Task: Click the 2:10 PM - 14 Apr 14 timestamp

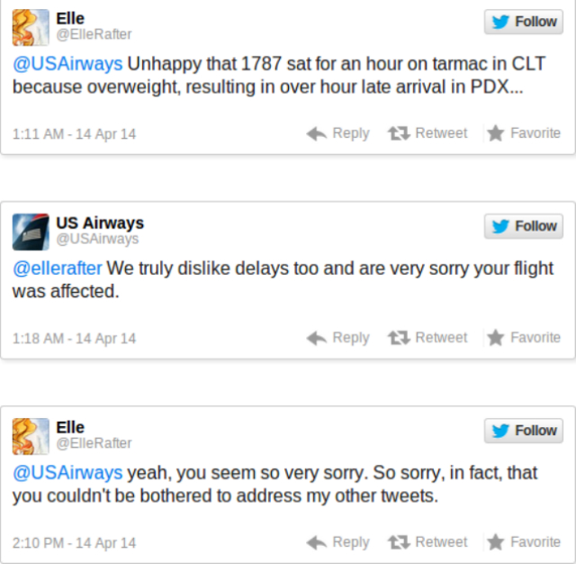Action: point(74,543)
